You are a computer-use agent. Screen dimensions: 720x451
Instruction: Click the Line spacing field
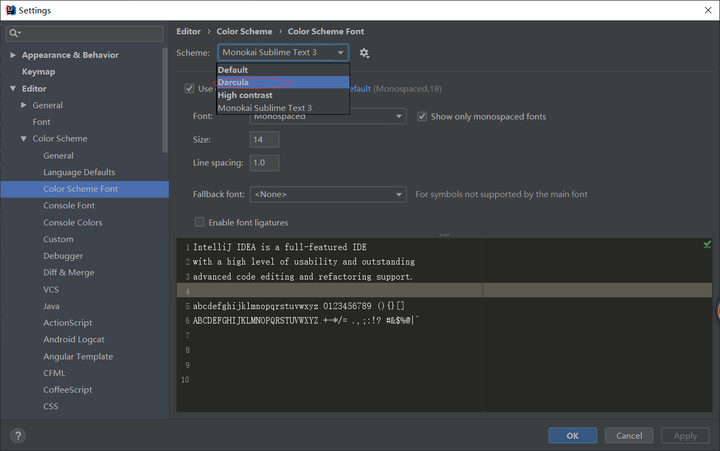pos(264,163)
